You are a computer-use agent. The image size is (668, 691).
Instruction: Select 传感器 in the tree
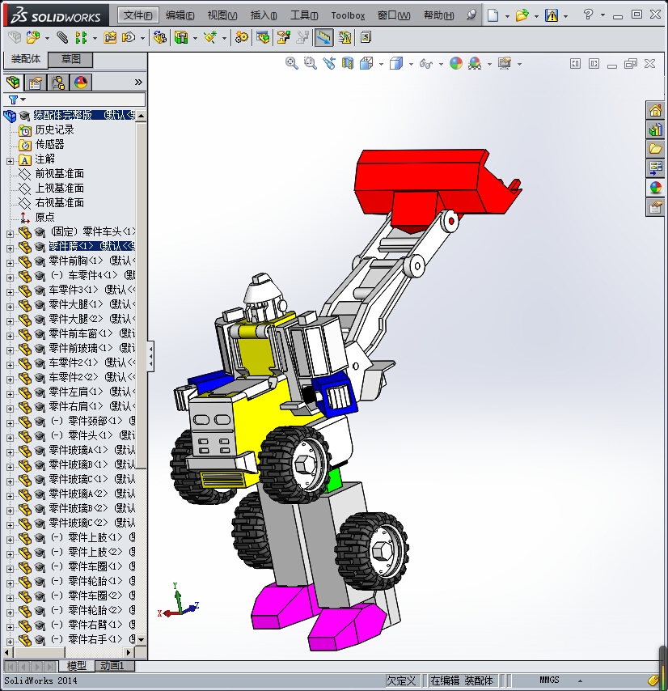pos(50,144)
